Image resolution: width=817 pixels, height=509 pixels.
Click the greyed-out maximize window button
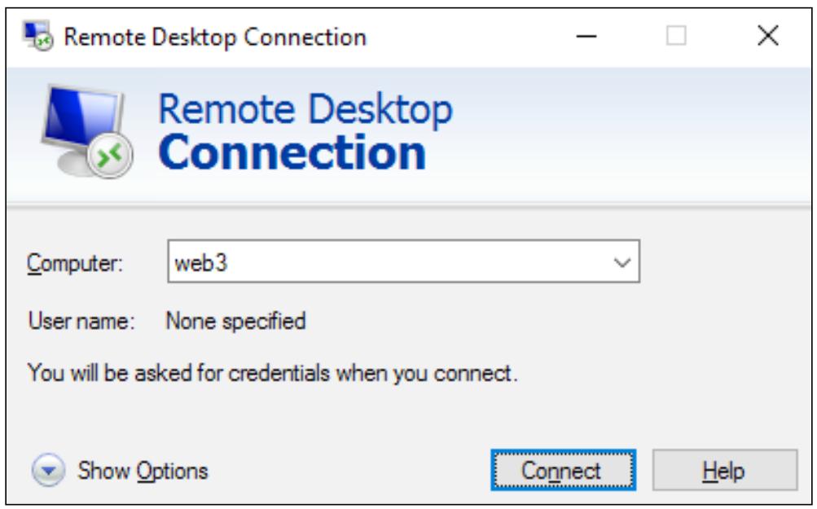[676, 36]
